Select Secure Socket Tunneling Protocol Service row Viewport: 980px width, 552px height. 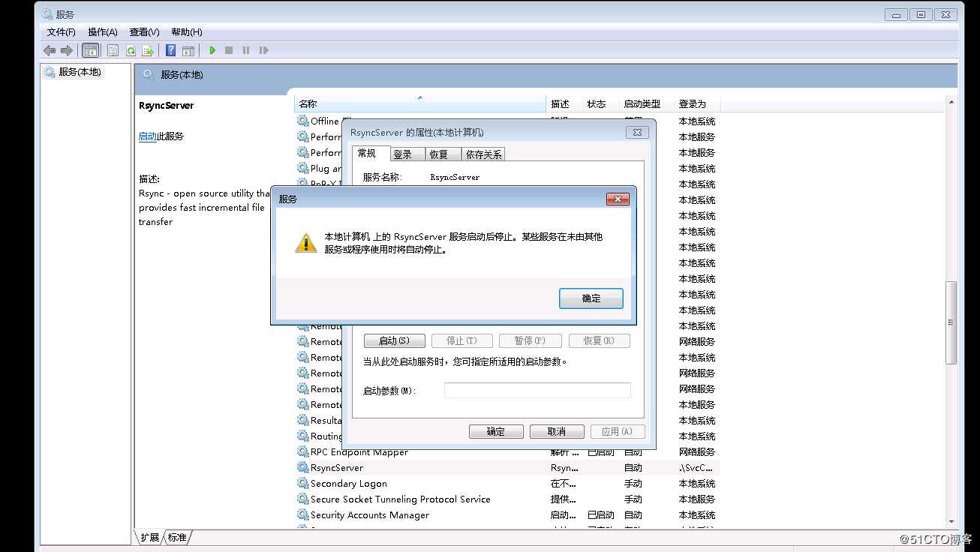[x=507, y=499]
